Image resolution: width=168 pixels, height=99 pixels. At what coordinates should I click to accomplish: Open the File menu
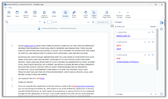pyautogui.click(x=5, y=8)
